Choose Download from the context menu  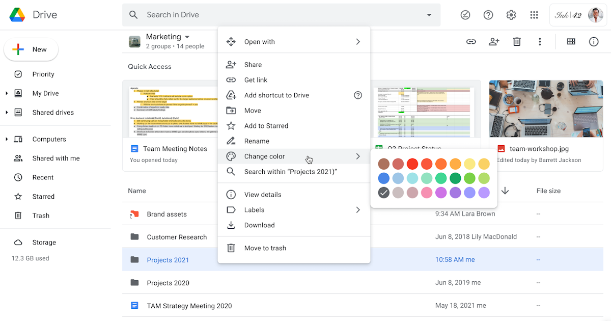(260, 225)
